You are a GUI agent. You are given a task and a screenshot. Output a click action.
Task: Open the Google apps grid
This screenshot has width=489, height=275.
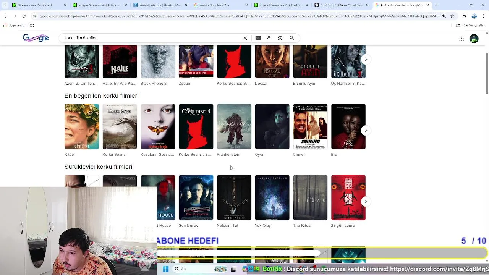point(461,39)
